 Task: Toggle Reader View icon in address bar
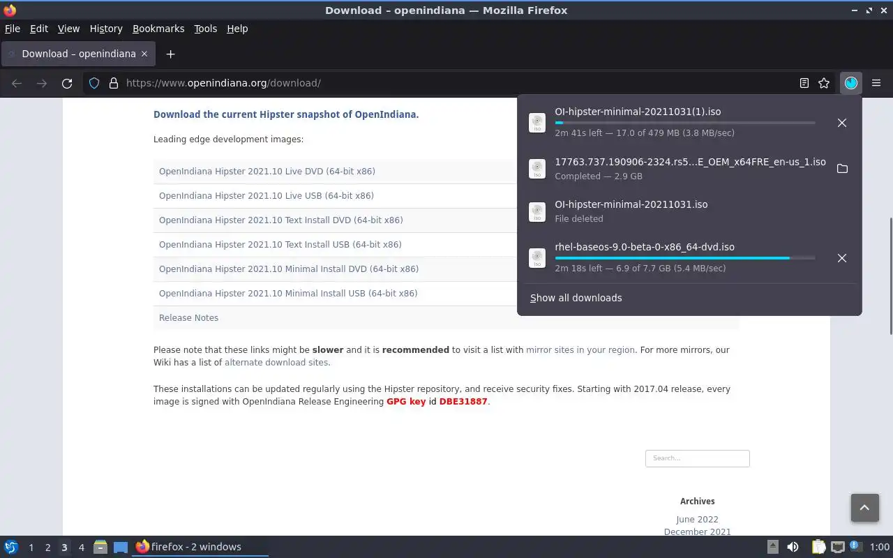click(804, 83)
